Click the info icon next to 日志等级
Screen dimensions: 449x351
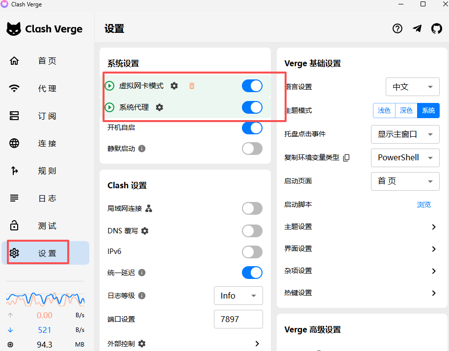(x=142, y=296)
